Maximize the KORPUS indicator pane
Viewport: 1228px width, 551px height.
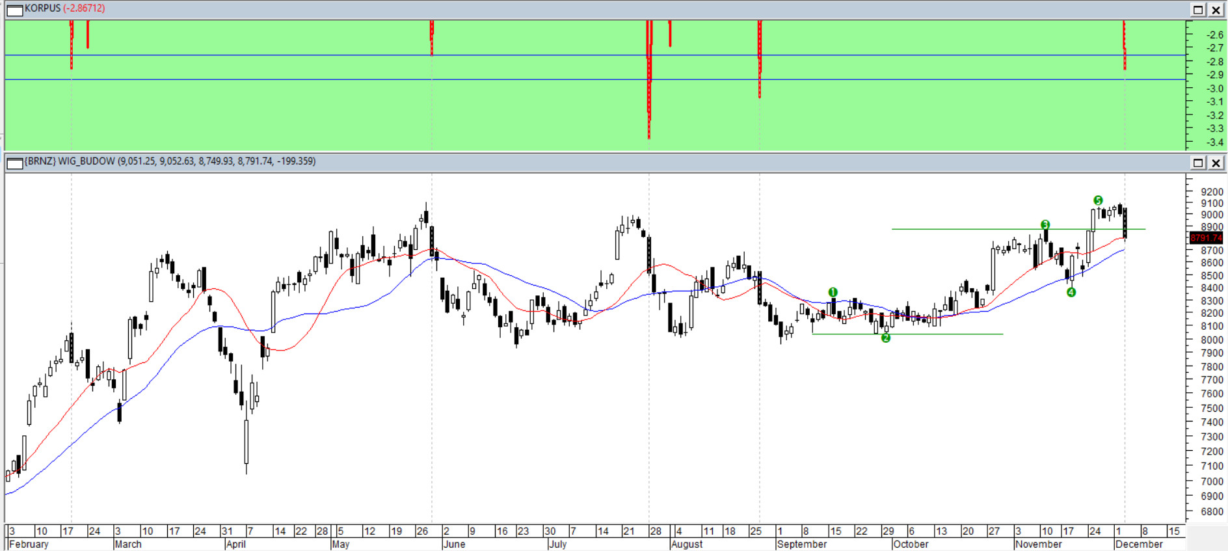point(1197,10)
